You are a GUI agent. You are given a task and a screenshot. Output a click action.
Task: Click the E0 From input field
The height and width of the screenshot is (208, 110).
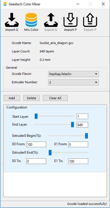[x=36, y=144]
